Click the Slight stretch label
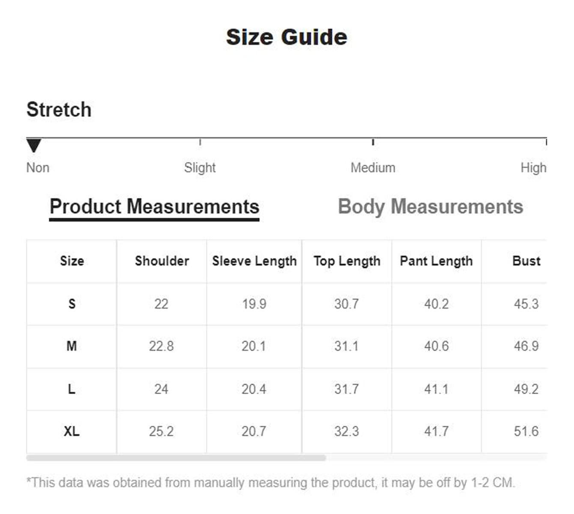 (200, 167)
